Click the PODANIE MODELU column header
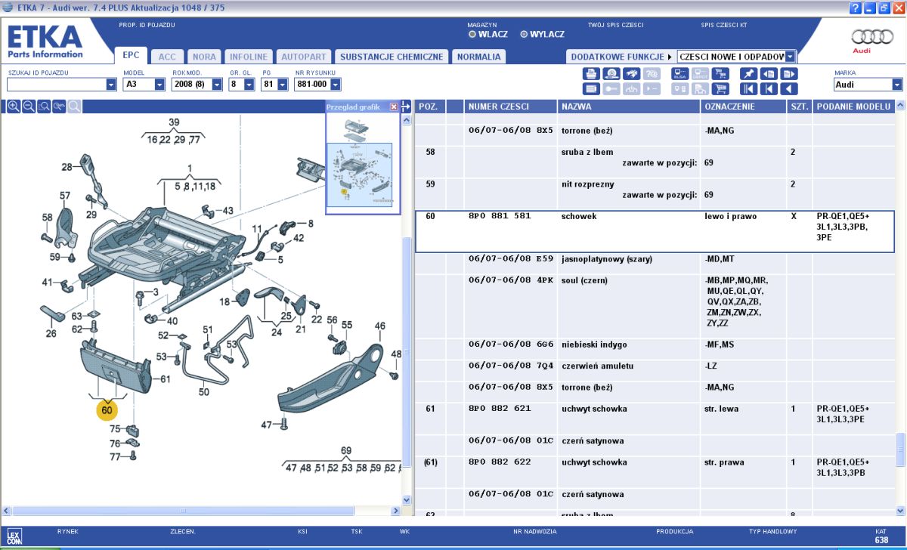This screenshot has height=550, width=907. pyautogui.click(x=853, y=107)
